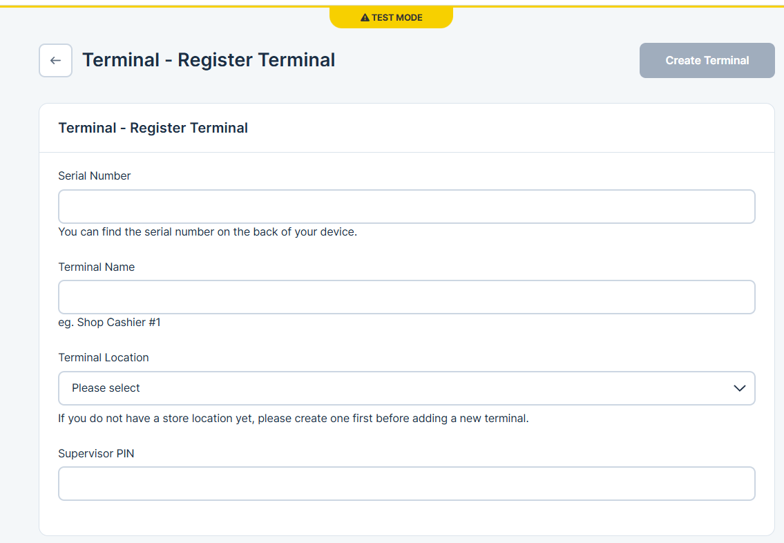Click the card header 'Terminal - Register Terminal'
Viewport: 784px width, 543px height.
153,128
